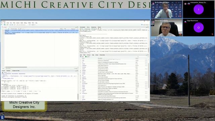Select Olga Maximova's participant tile
Image resolution: width=215 pixels, height=121 pixels.
tap(199, 28)
